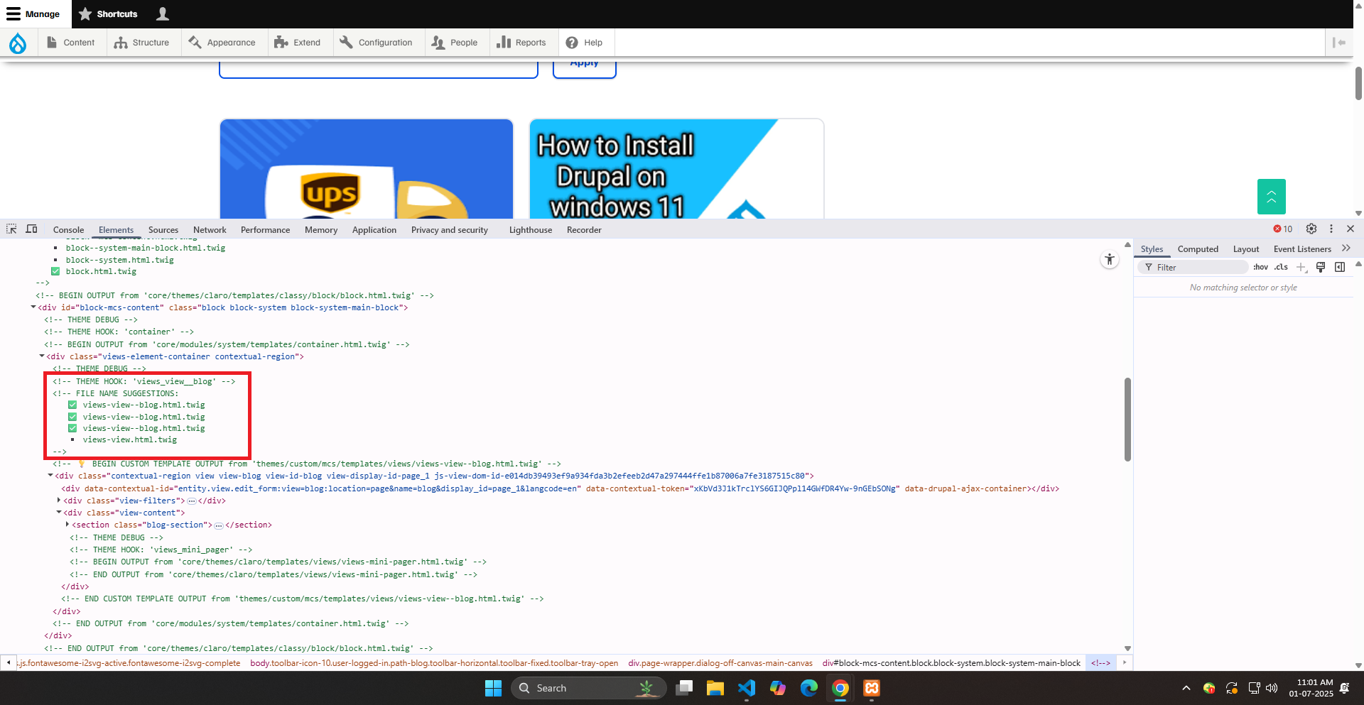Screen dimensions: 1364x705
Task: Click the accessibility overlay icon in Elements panel
Action: pyautogui.click(x=1109, y=259)
